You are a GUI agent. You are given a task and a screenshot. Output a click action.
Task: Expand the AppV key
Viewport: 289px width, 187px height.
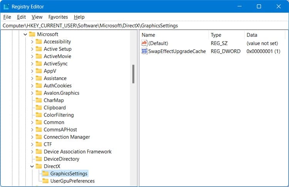pos(32,71)
